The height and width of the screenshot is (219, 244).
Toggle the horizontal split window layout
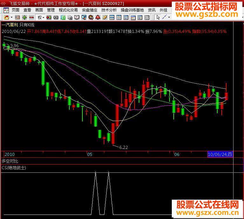[x=112, y=17]
